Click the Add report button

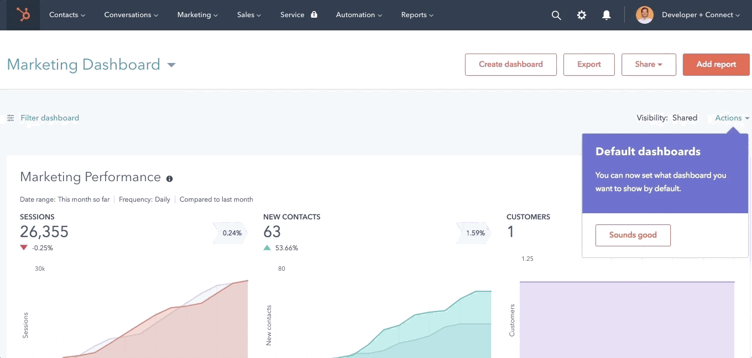pyautogui.click(x=716, y=64)
